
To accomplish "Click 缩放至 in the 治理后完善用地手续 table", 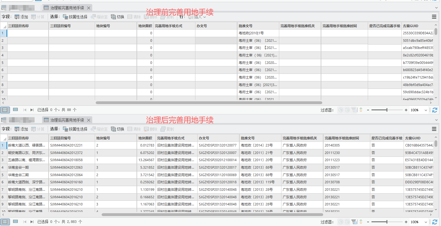I will click(99, 129).
